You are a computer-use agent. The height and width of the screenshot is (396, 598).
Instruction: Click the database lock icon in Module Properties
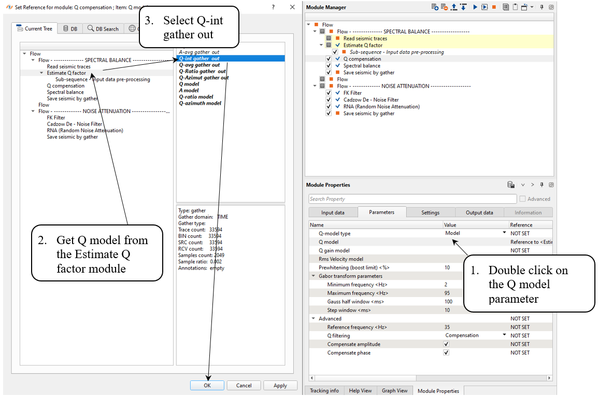(x=510, y=185)
